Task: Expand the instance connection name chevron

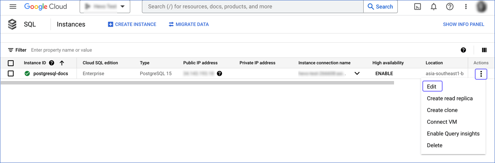Action: pos(357,73)
